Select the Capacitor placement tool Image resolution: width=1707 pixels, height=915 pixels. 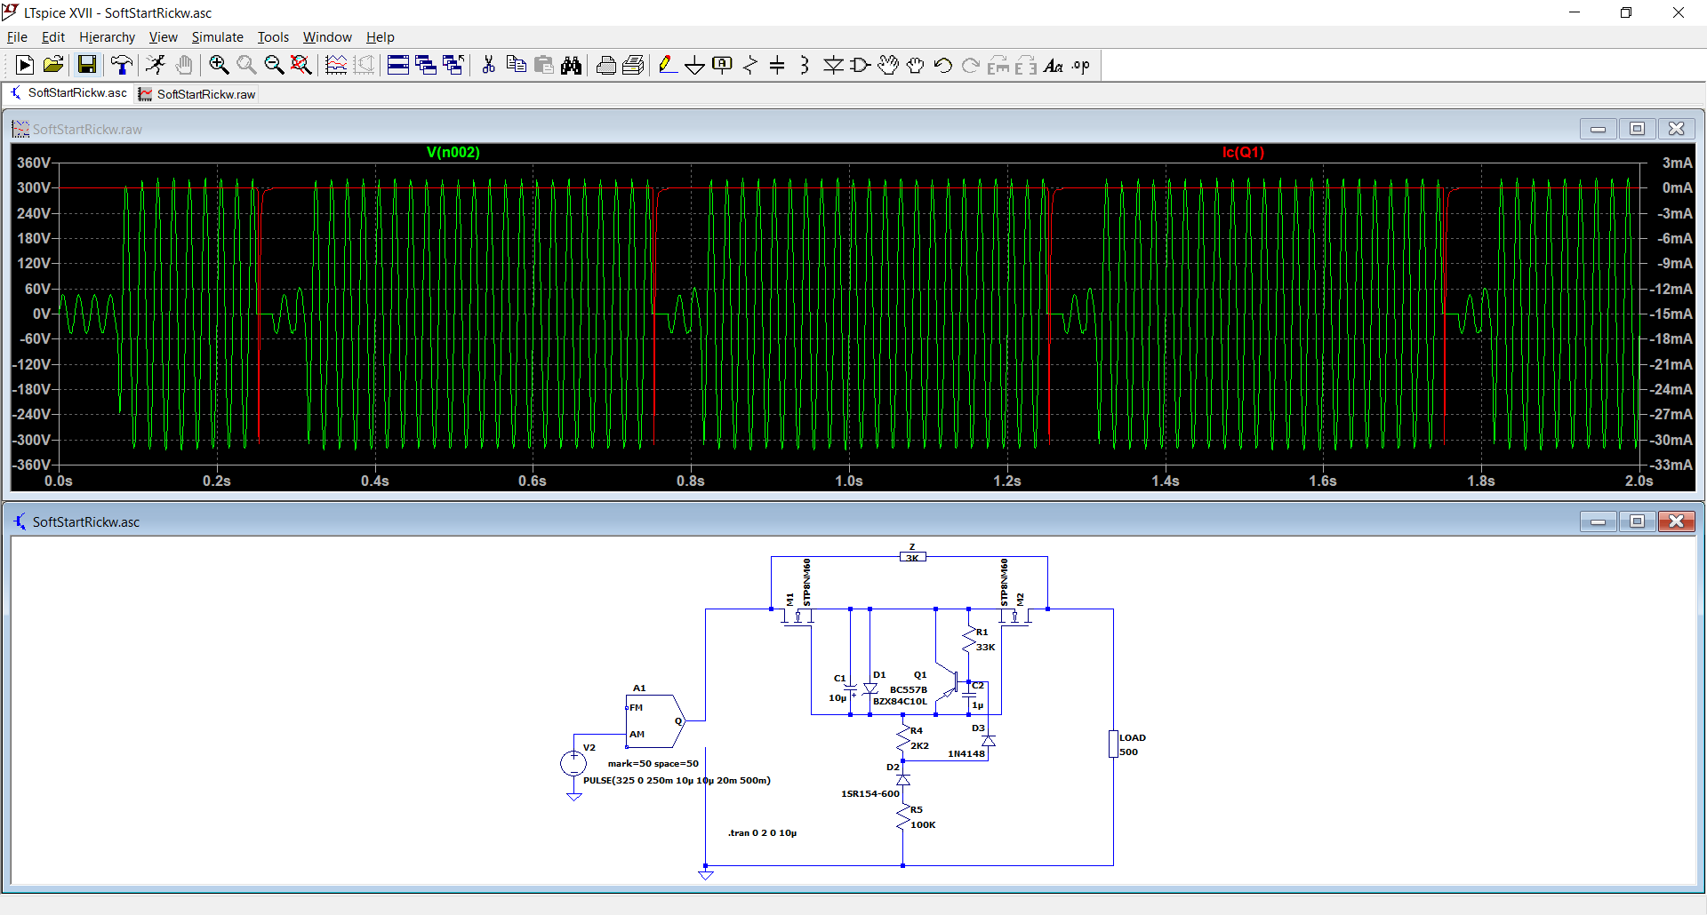(x=777, y=65)
